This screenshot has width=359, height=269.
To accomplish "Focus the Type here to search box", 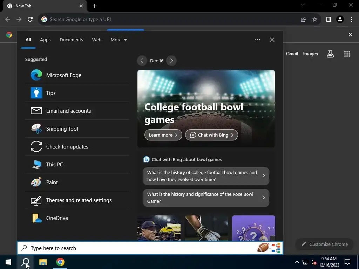I will (x=150, y=248).
